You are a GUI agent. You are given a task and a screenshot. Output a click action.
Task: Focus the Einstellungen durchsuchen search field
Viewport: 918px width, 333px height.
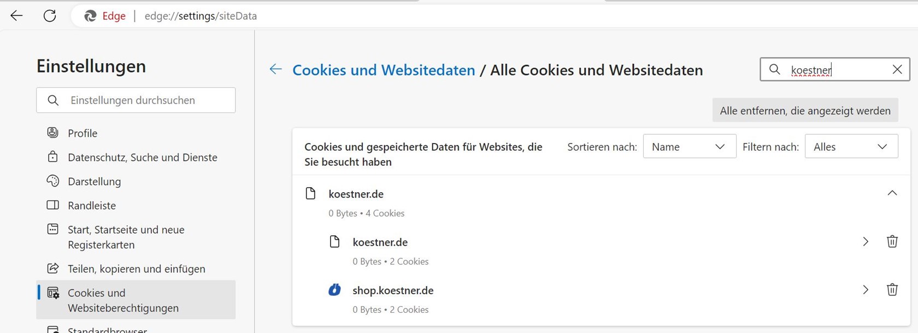136,100
